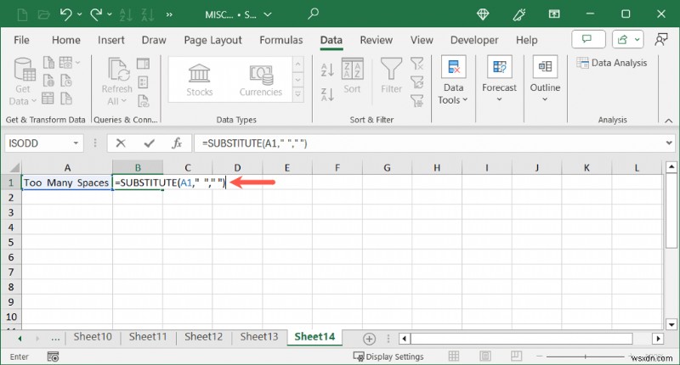680x365 pixels.
Task: Switch to Normal view in status bar
Action: pos(454,357)
